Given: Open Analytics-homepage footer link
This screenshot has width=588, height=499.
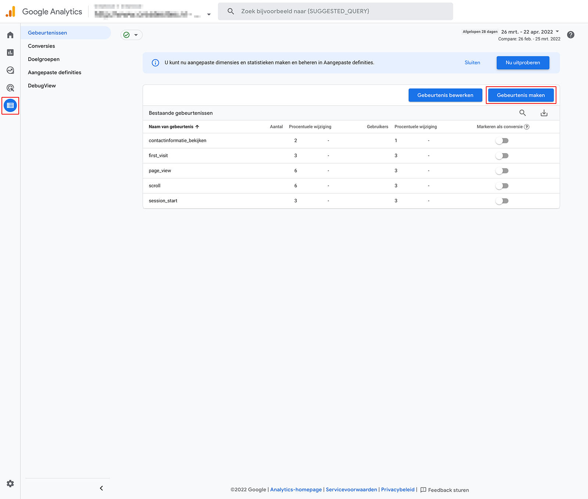Looking at the screenshot, I should pyautogui.click(x=296, y=490).
